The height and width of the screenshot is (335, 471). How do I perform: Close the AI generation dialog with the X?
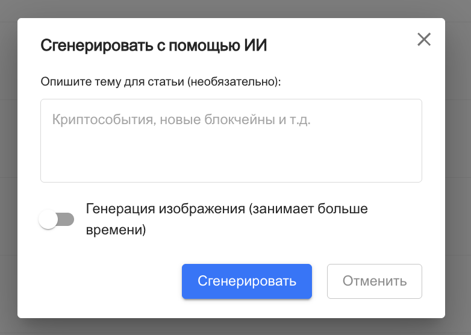pos(424,40)
